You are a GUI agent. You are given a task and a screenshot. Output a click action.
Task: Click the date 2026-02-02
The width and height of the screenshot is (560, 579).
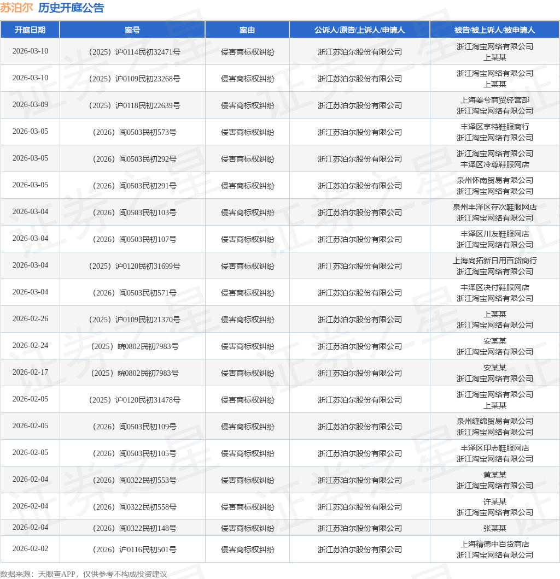point(30,549)
